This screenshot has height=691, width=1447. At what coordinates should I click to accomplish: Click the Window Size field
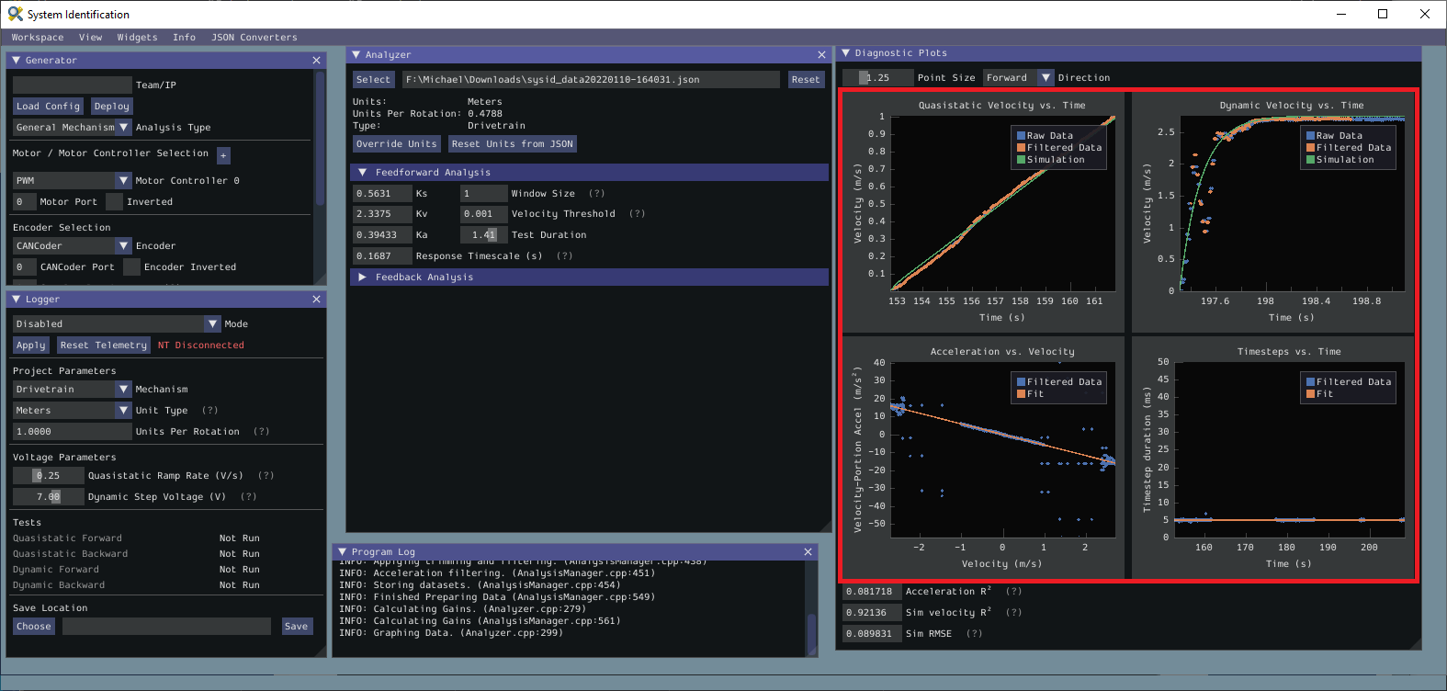click(483, 194)
